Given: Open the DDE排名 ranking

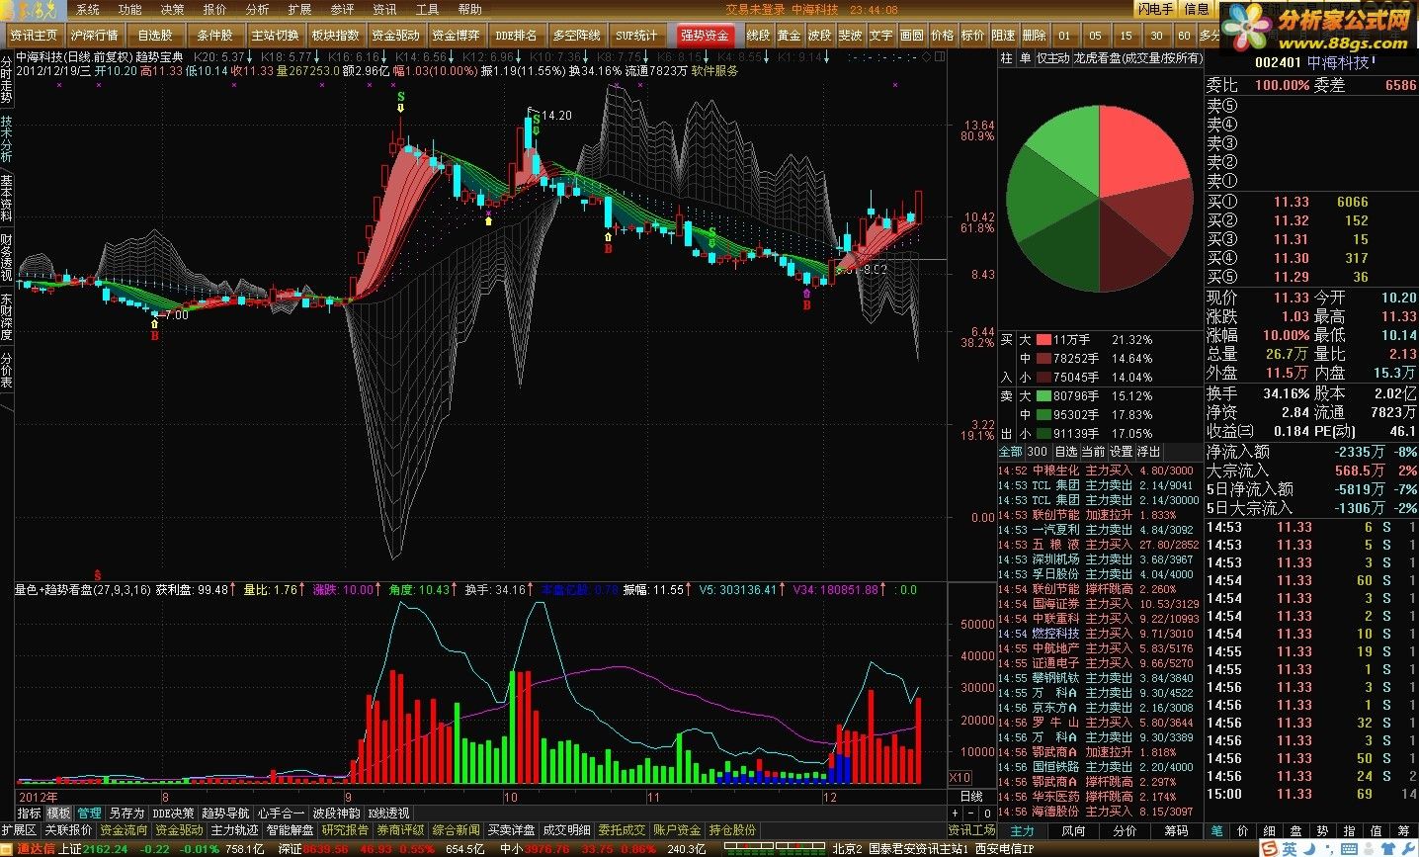Looking at the screenshot, I should [517, 35].
